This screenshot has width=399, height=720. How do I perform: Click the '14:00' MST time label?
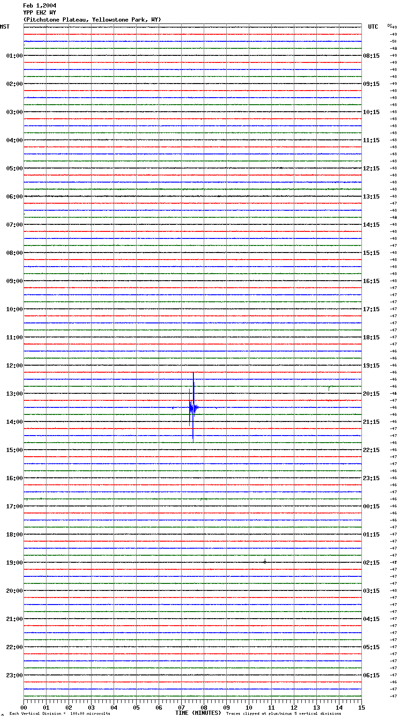point(15,422)
